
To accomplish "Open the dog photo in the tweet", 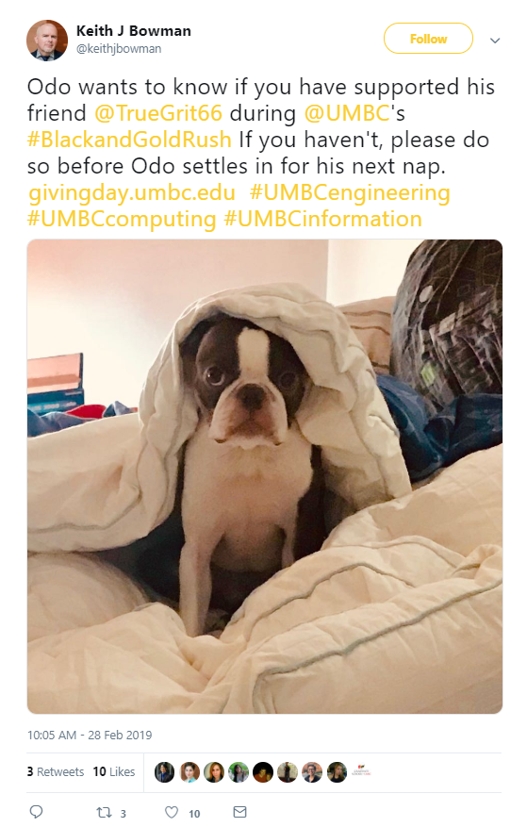I will (265, 476).
